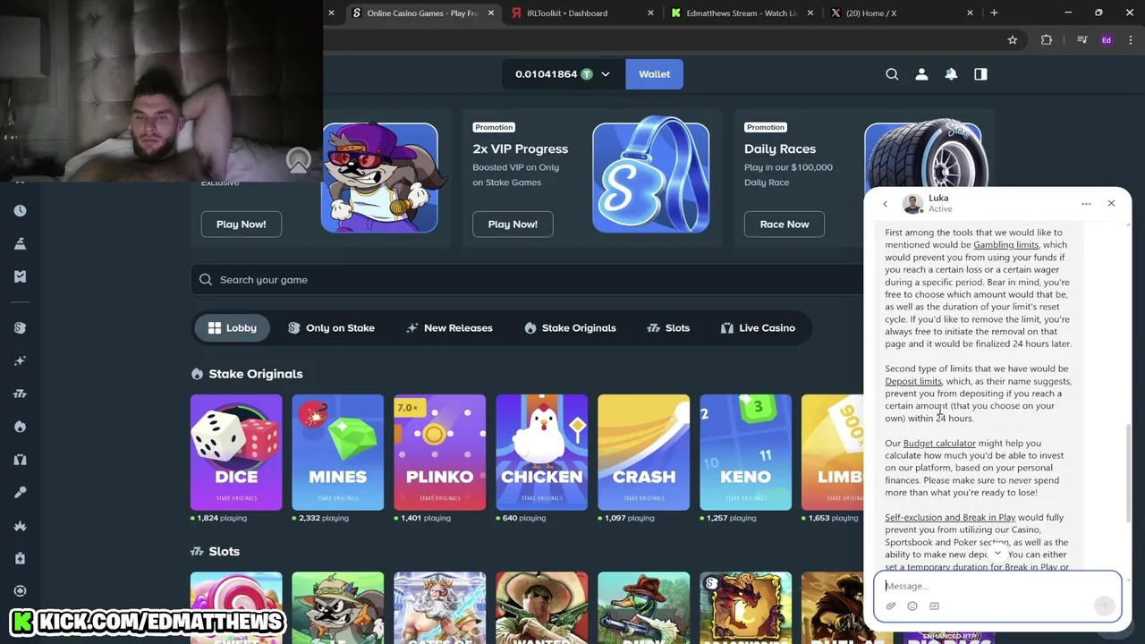
Task: Open the 777 slots sidebar icon
Action: (x=20, y=394)
